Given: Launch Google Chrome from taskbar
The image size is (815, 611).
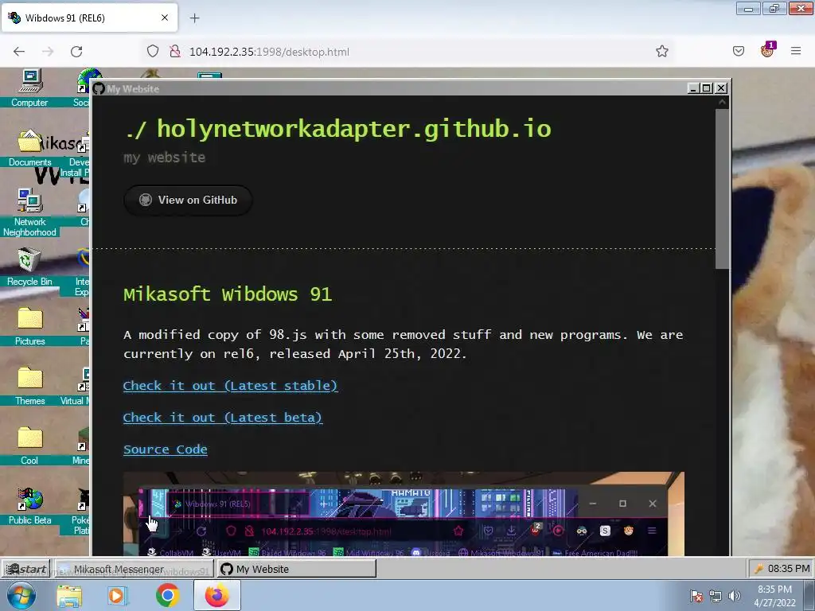Looking at the screenshot, I should tap(167, 596).
